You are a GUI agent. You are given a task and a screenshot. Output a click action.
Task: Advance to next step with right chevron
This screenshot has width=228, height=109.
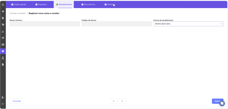tap(122, 101)
